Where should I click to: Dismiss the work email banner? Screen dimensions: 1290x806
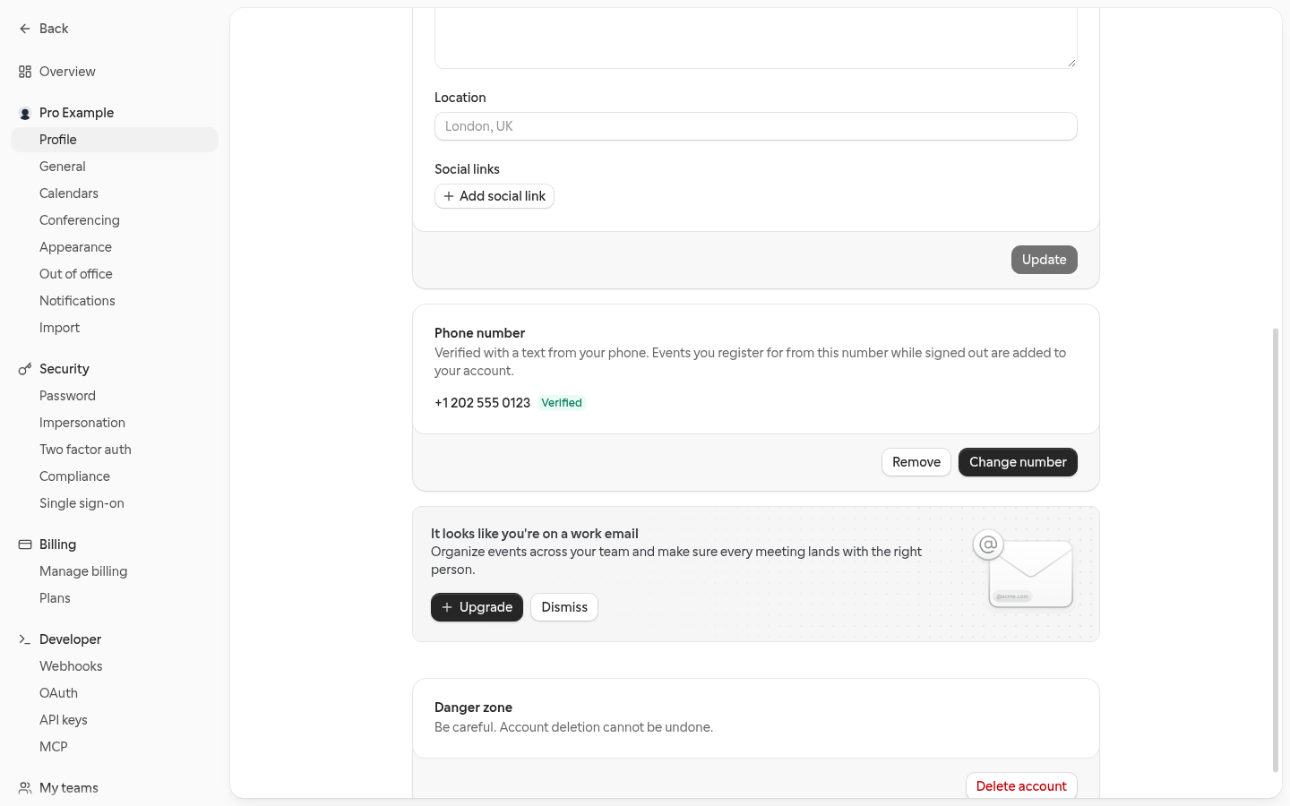564,607
